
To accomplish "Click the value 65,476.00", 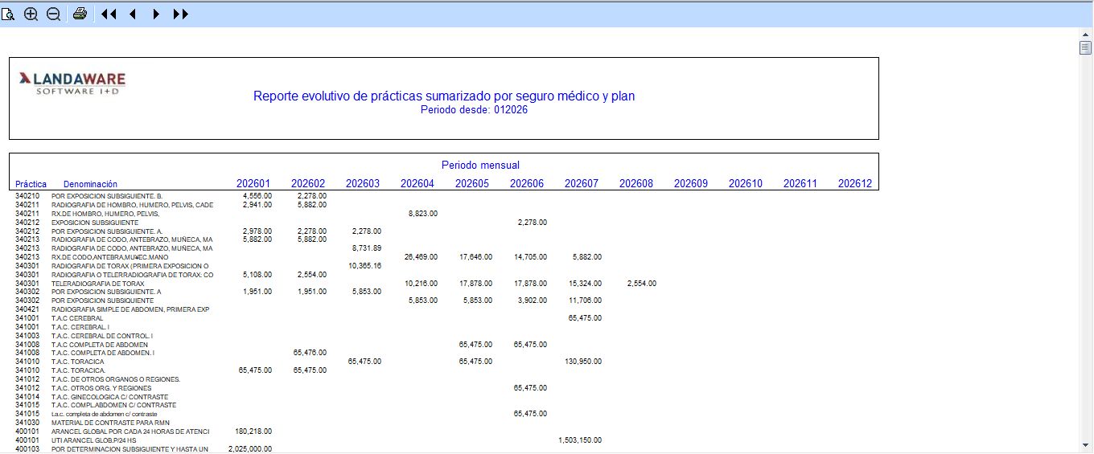I will pos(310,353).
